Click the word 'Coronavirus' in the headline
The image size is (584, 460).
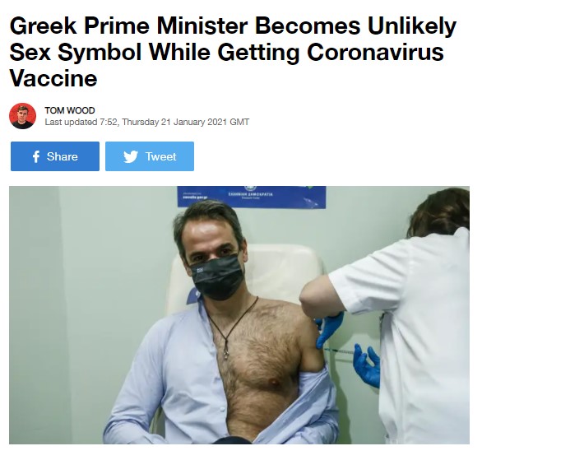tap(375, 52)
